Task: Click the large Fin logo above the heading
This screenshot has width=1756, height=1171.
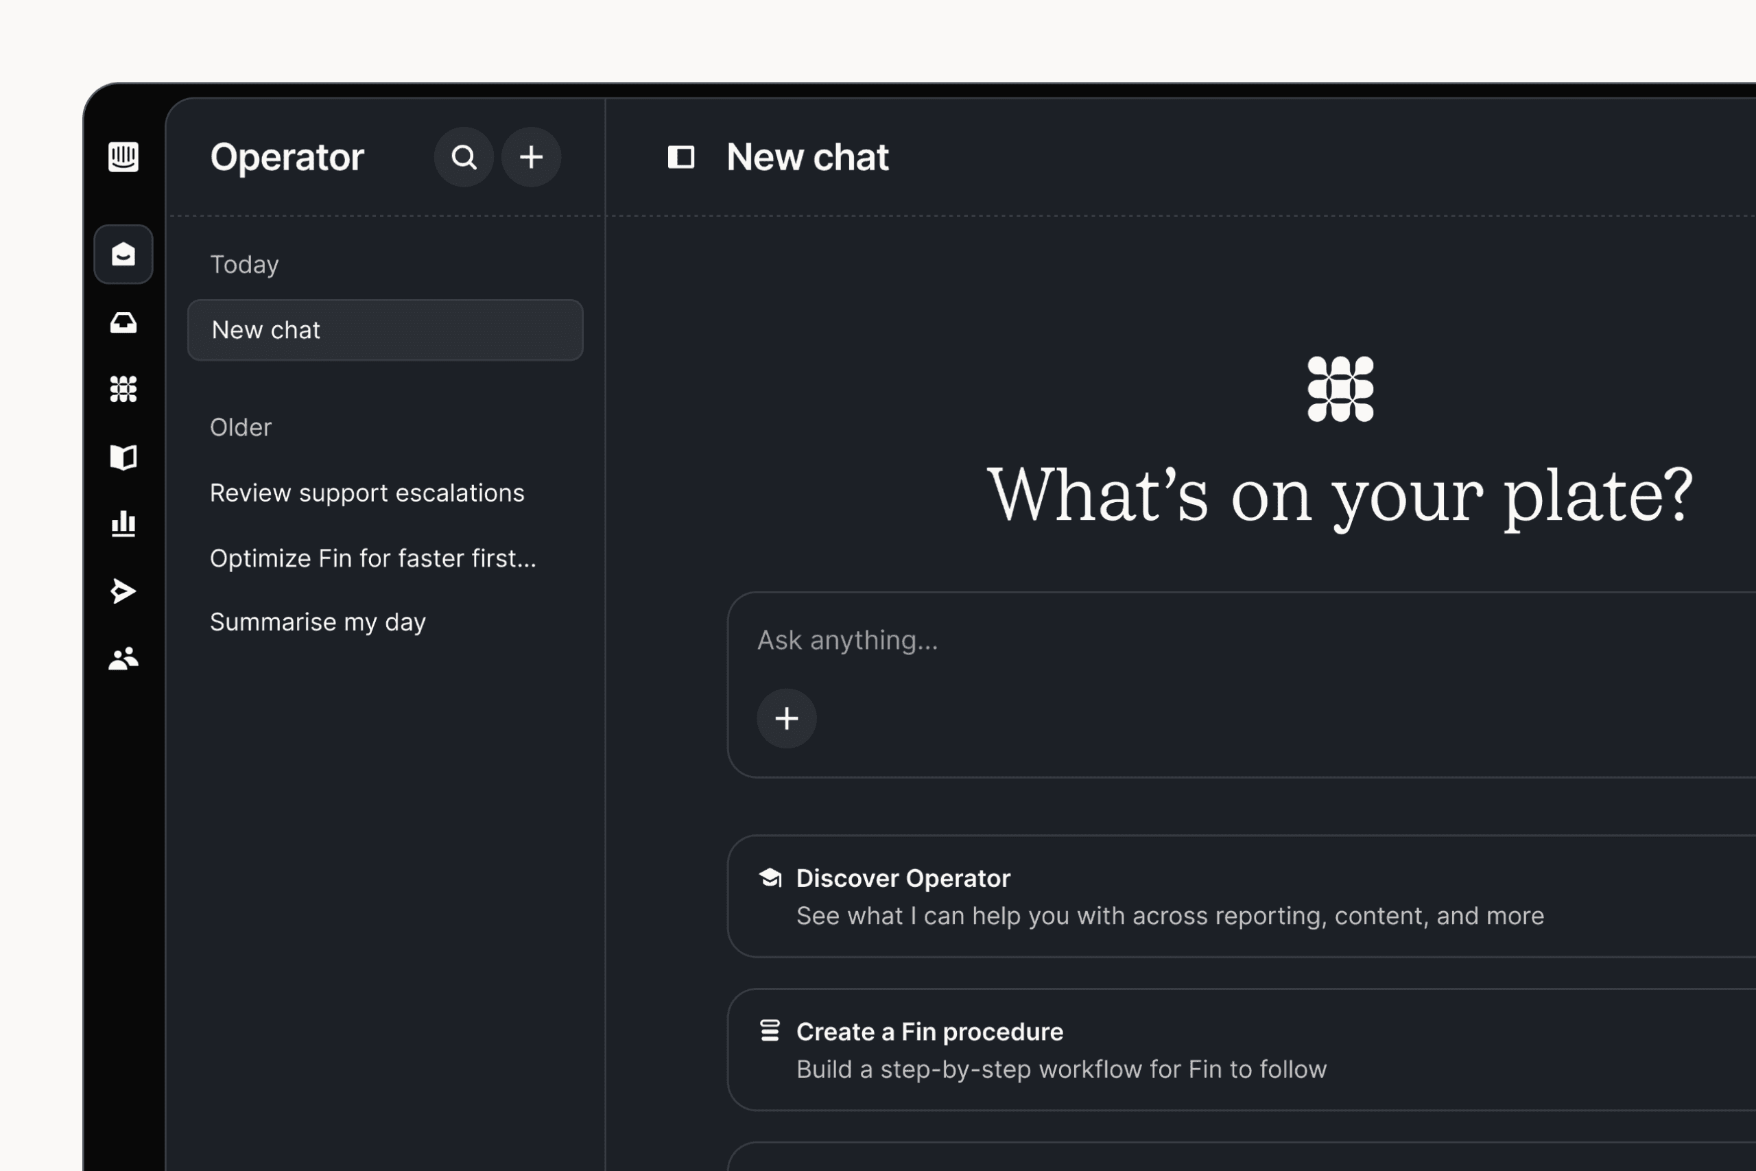Action: (x=1340, y=389)
